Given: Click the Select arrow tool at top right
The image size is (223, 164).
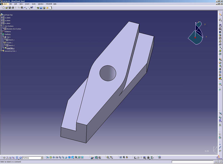Looking at the screenshot, I should point(220,14).
